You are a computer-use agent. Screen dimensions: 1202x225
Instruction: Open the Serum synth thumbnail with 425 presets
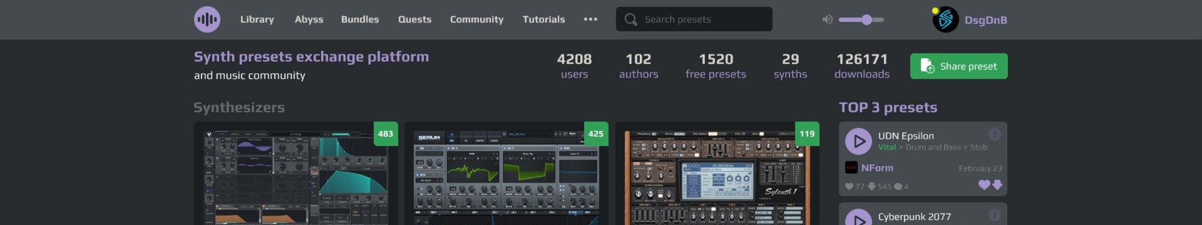(x=506, y=174)
